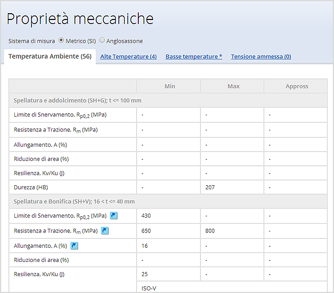Open the Limite di Snervamento arrow icon
Screen dimensions: 334x293
(x=114, y=216)
